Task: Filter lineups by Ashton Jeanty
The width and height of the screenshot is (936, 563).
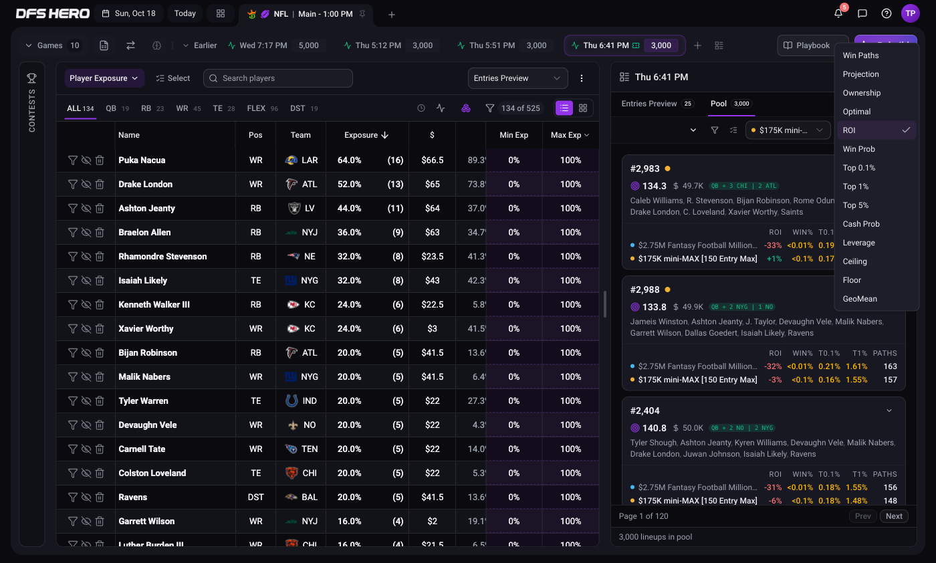Action: [x=73, y=209]
